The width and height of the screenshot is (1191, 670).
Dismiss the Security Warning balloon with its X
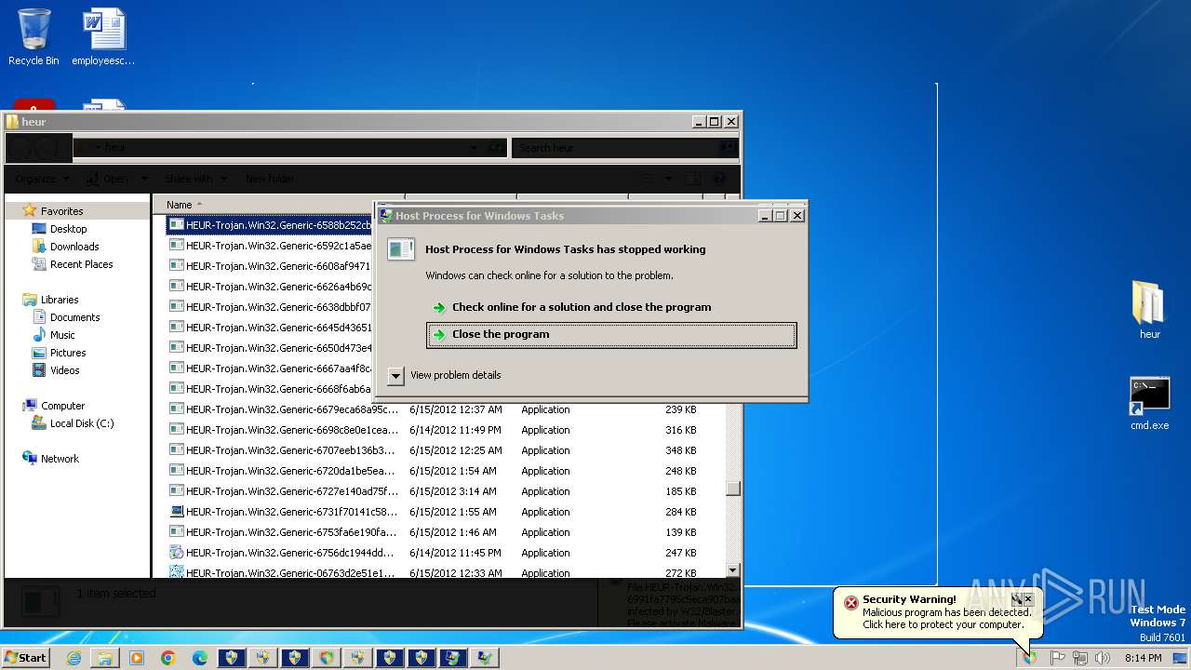(x=1028, y=599)
